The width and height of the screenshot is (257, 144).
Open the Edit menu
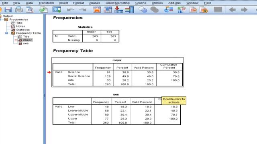pyautogui.click(x=5, y=3)
